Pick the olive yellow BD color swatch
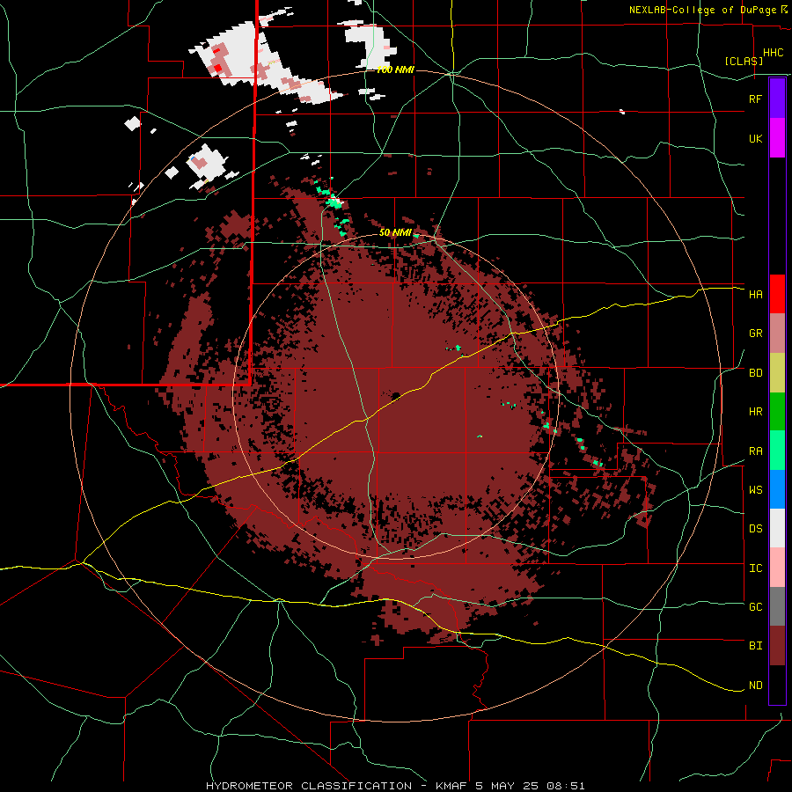792x792 pixels. click(777, 373)
